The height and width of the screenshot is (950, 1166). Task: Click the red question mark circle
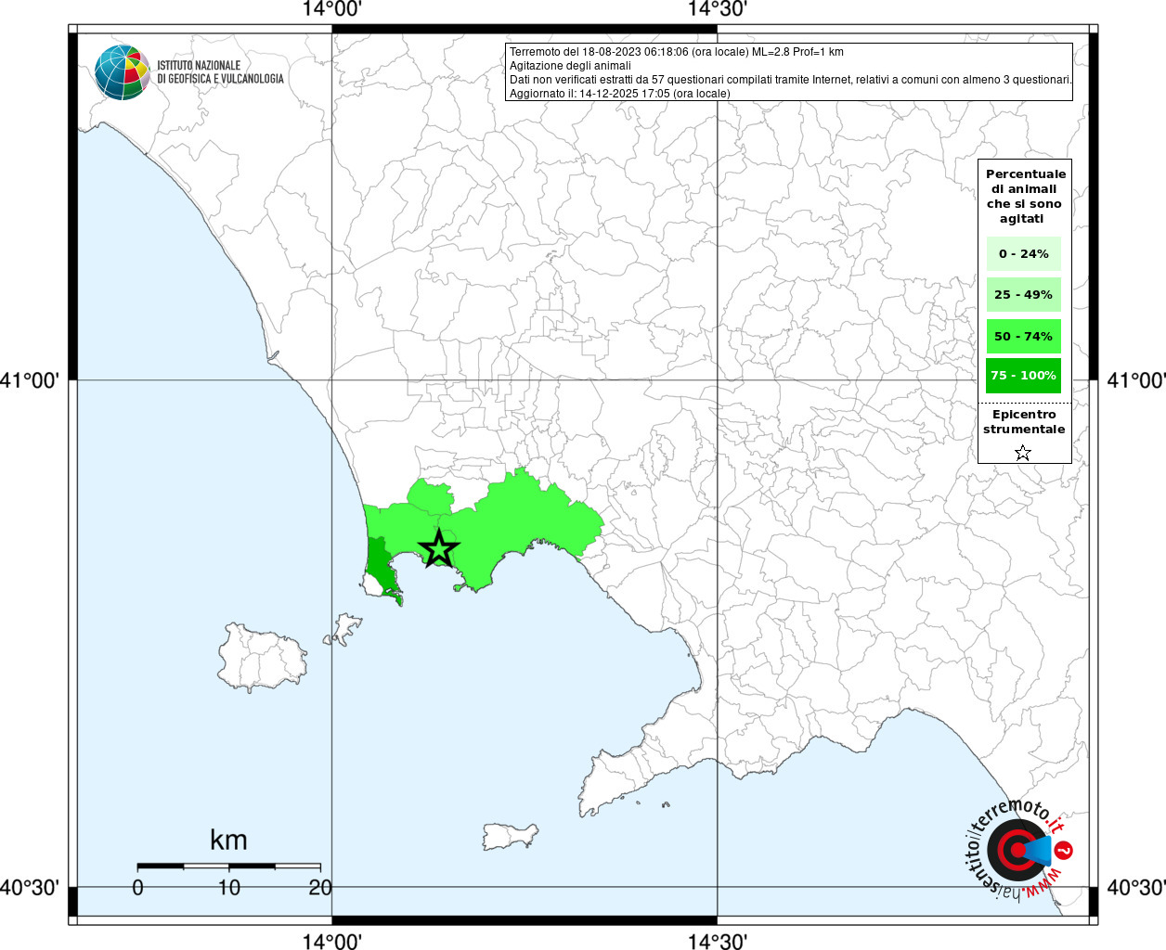[x=1065, y=851]
